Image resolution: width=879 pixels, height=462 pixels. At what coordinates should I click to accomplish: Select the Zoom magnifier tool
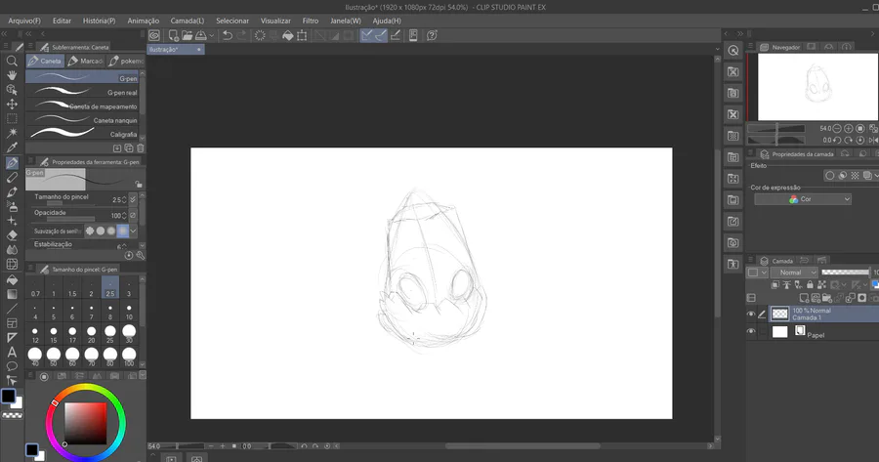pos(11,61)
